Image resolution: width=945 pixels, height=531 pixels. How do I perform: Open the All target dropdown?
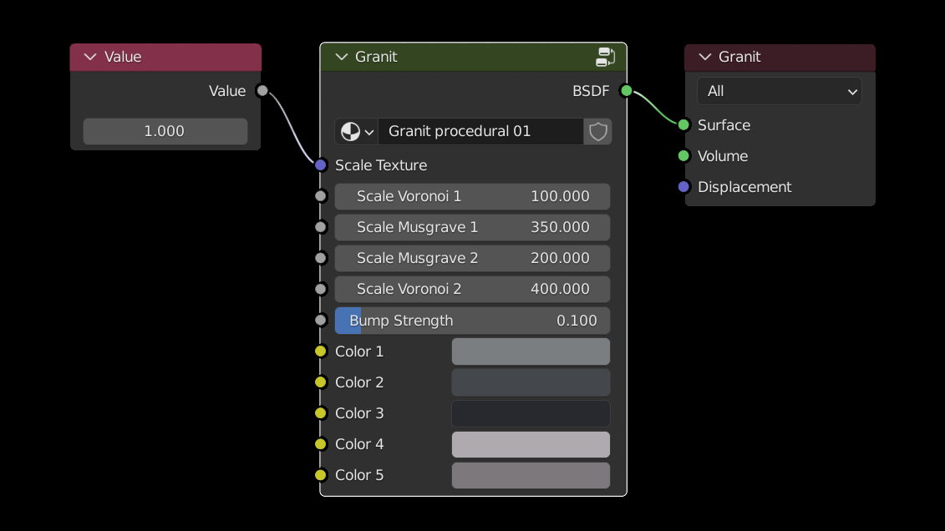(779, 91)
